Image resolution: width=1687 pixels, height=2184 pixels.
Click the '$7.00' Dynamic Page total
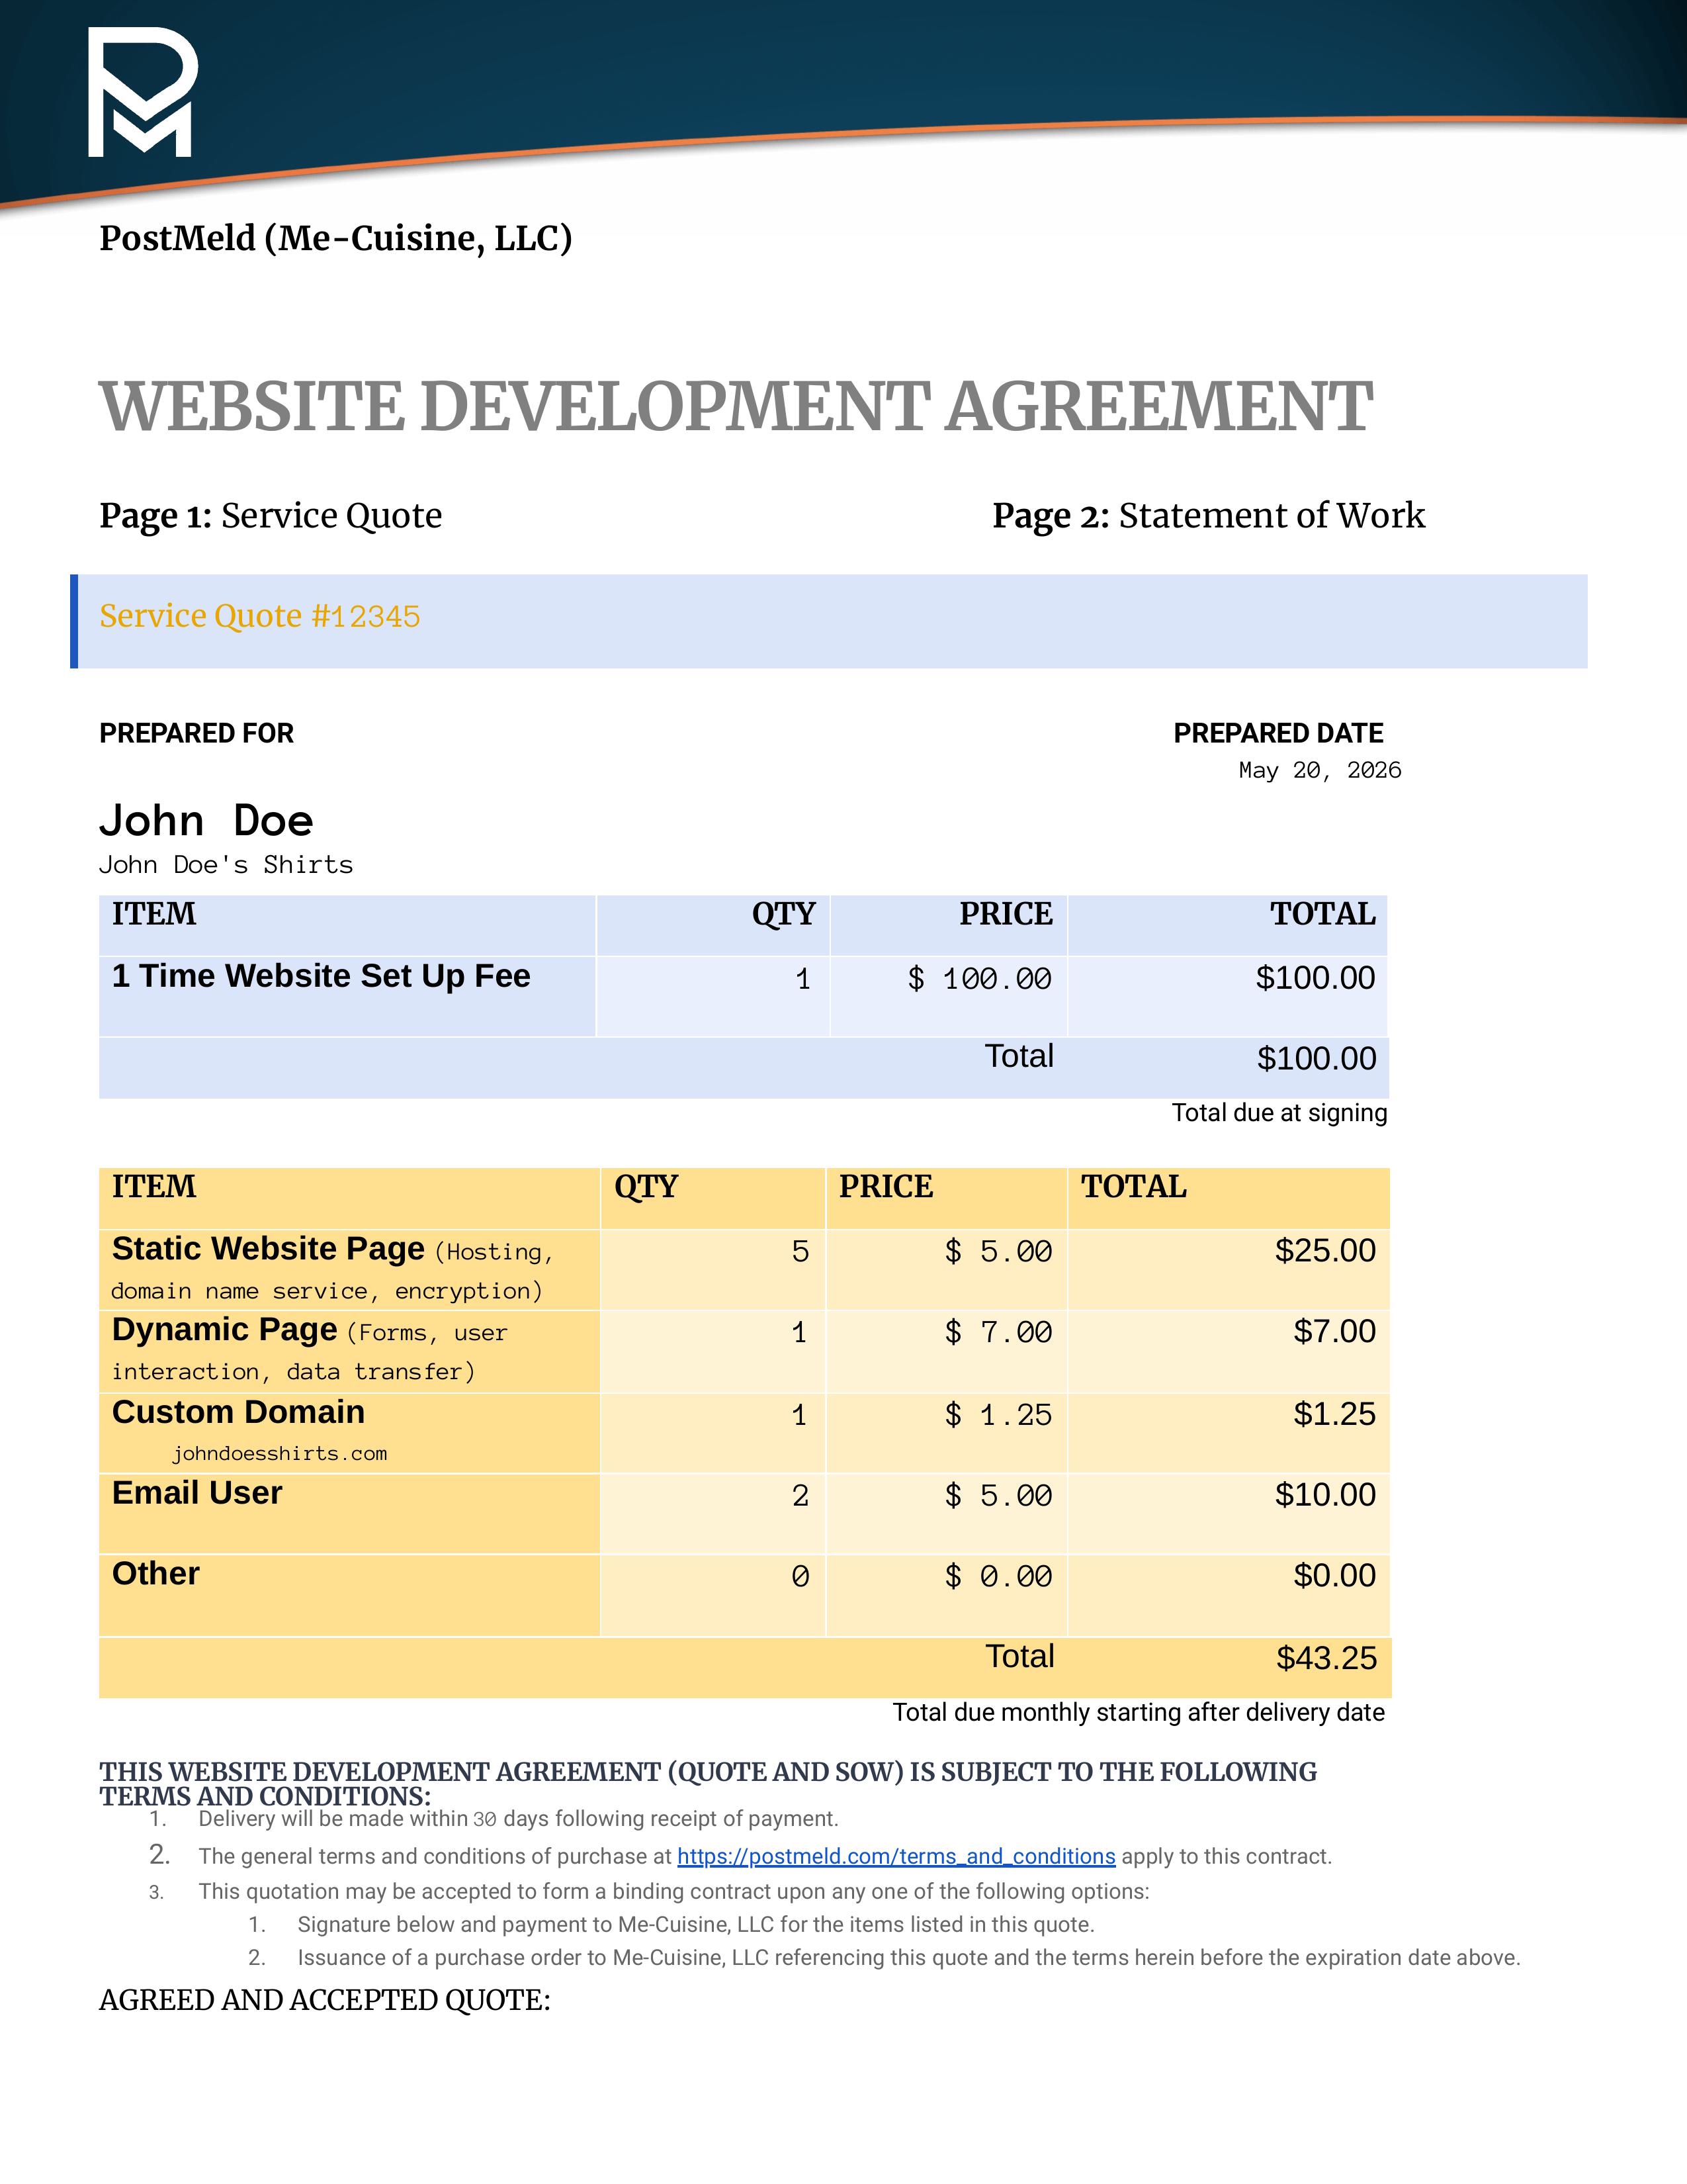click(x=1334, y=1332)
